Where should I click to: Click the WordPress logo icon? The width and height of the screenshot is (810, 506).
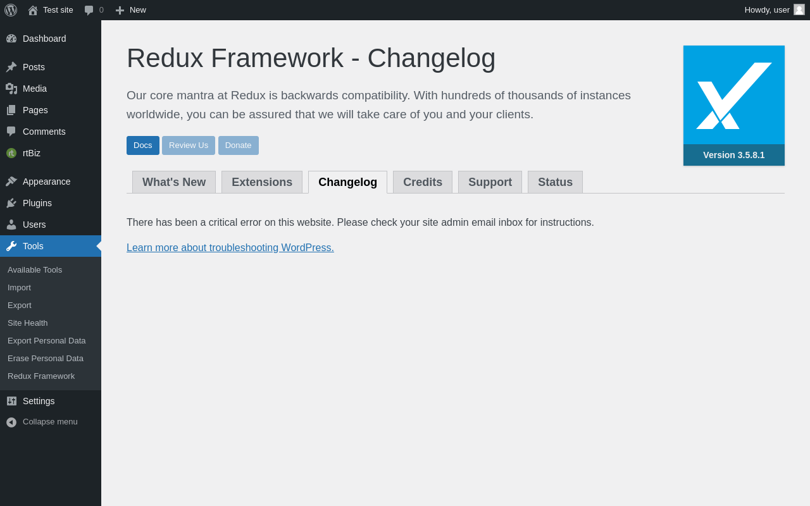pos(11,10)
